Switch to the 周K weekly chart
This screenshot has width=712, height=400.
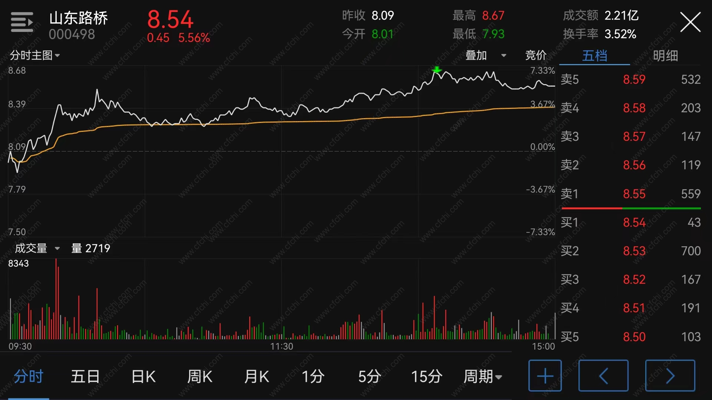pos(200,377)
